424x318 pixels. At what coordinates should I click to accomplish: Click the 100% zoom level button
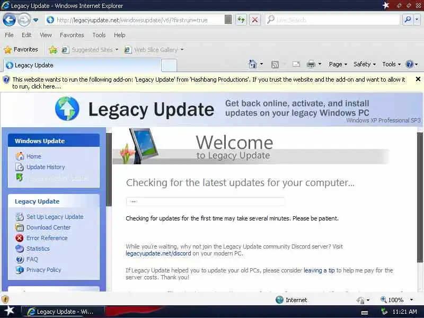(392, 300)
